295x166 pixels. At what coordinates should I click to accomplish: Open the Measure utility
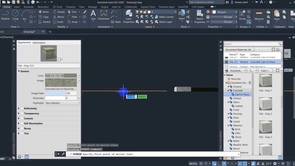(x=259, y=15)
